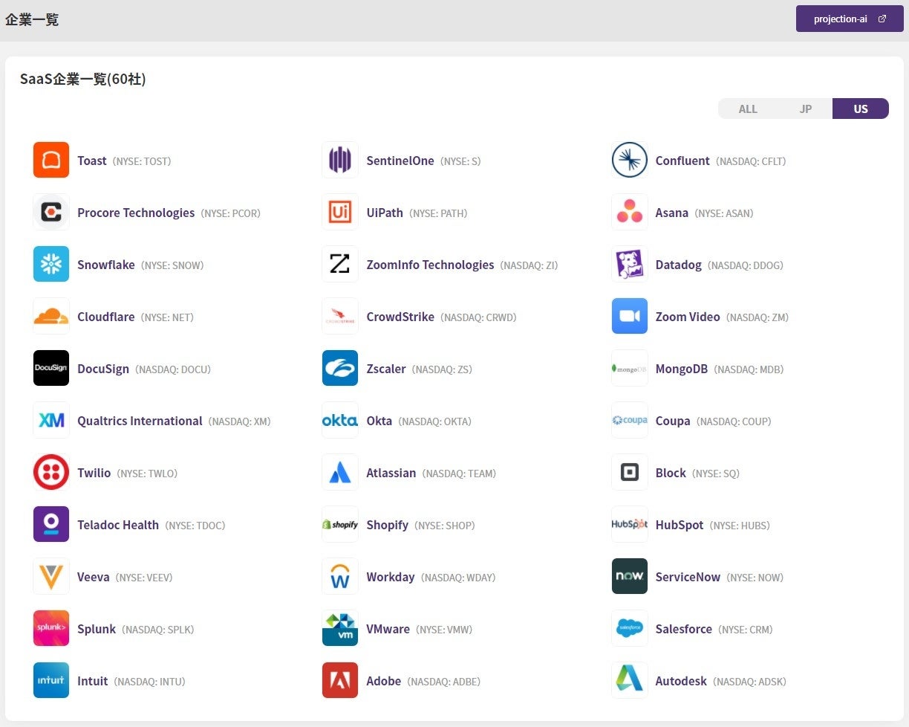Image resolution: width=909 pixels, height=727 pixels.
Task: Select the Confluent circular logo icon
Action: click(630, 160)
